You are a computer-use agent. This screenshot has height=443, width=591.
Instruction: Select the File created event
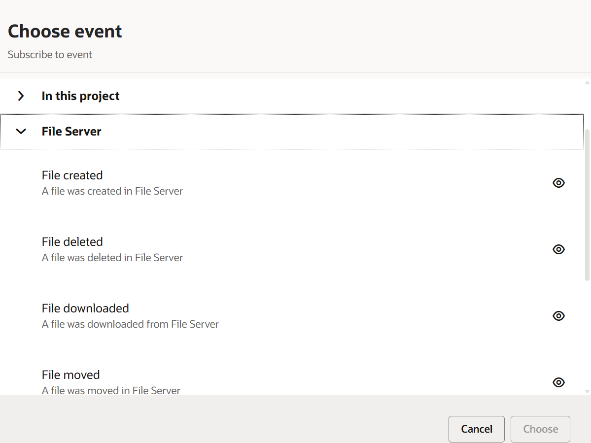(72, 175)
